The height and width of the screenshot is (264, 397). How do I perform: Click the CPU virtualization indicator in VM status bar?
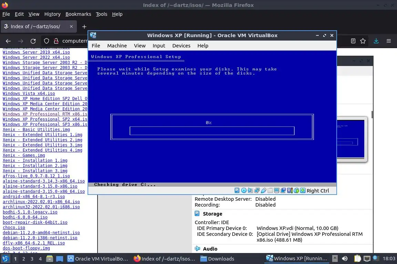point(290,190)
